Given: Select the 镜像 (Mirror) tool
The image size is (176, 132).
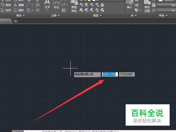Looking at the screenshot, I should [19, 5].
